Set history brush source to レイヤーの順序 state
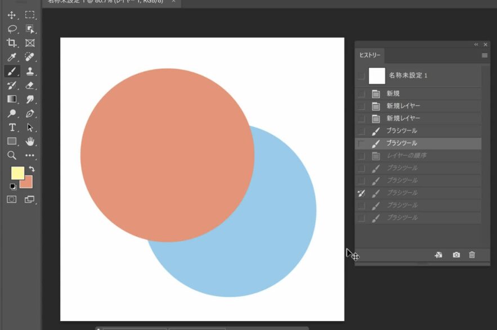Screen dimensions: 497x330 361,156
